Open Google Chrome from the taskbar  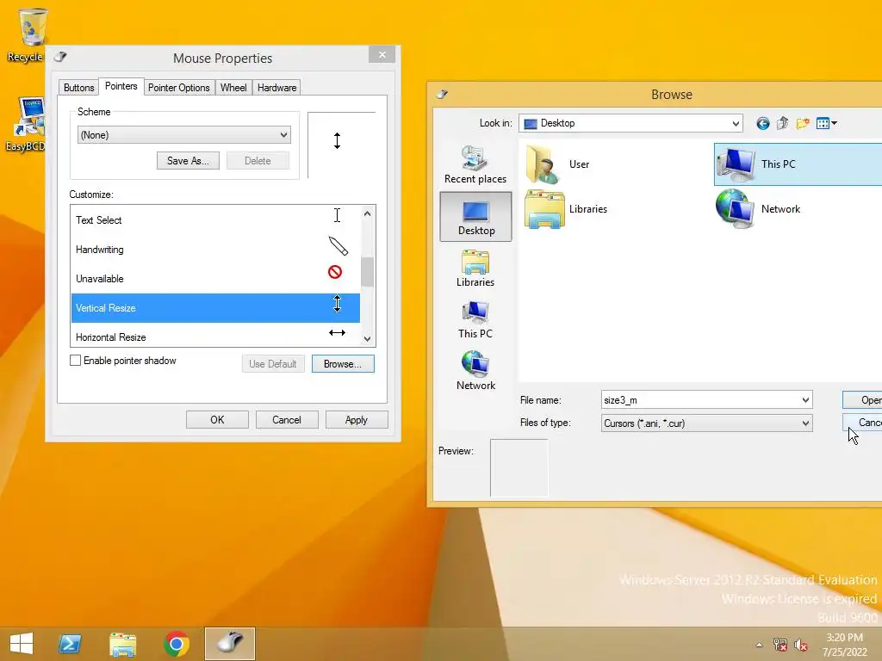tap(176, 644)
